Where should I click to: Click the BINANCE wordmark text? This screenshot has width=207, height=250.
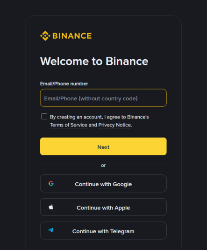click(72, 36)
